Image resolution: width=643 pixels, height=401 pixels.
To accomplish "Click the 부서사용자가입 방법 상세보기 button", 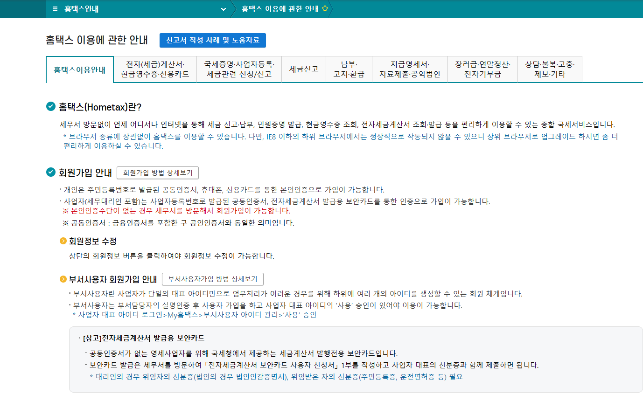I will tap(213, 279).
